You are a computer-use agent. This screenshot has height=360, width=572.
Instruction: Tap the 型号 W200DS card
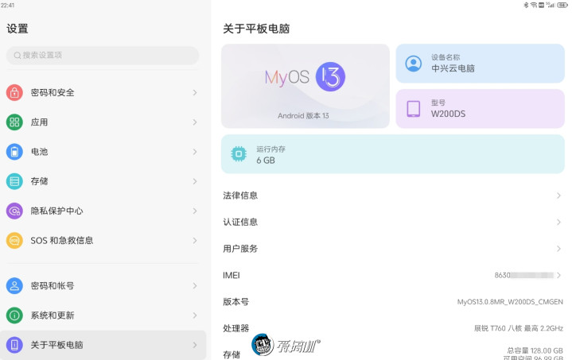(480, 109)
